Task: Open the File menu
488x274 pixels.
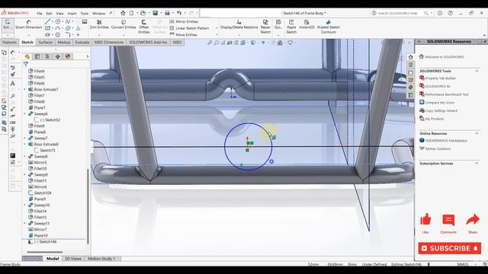Action: 40,14
